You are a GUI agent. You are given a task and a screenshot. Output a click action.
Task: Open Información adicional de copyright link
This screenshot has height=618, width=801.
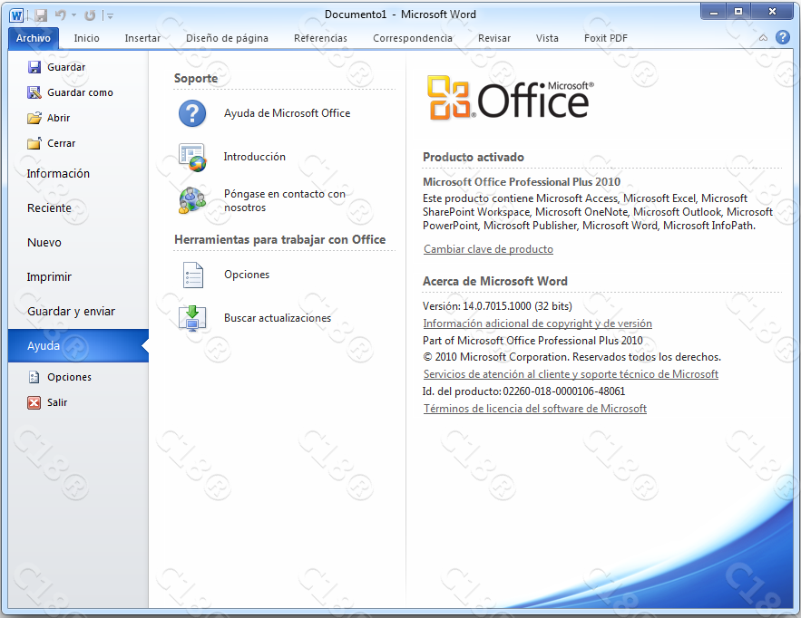pyautogui.click(x=537, y=323)
